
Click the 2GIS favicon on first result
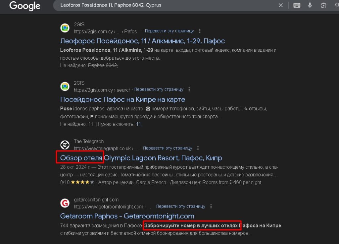65,28
